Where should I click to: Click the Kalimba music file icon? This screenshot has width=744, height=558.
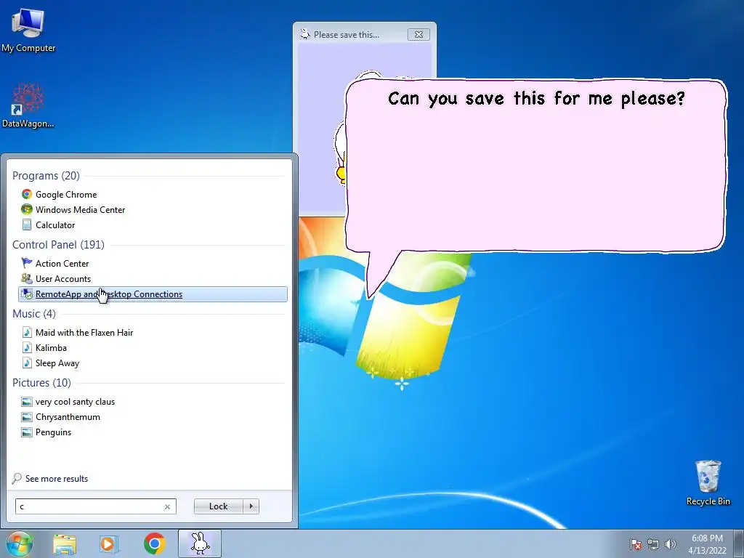pos(27,348)
